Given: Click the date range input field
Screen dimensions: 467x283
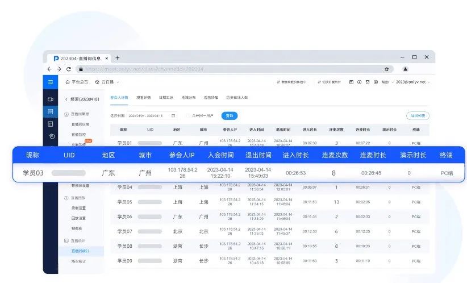Looking at the screenshot, I should 144,115.
